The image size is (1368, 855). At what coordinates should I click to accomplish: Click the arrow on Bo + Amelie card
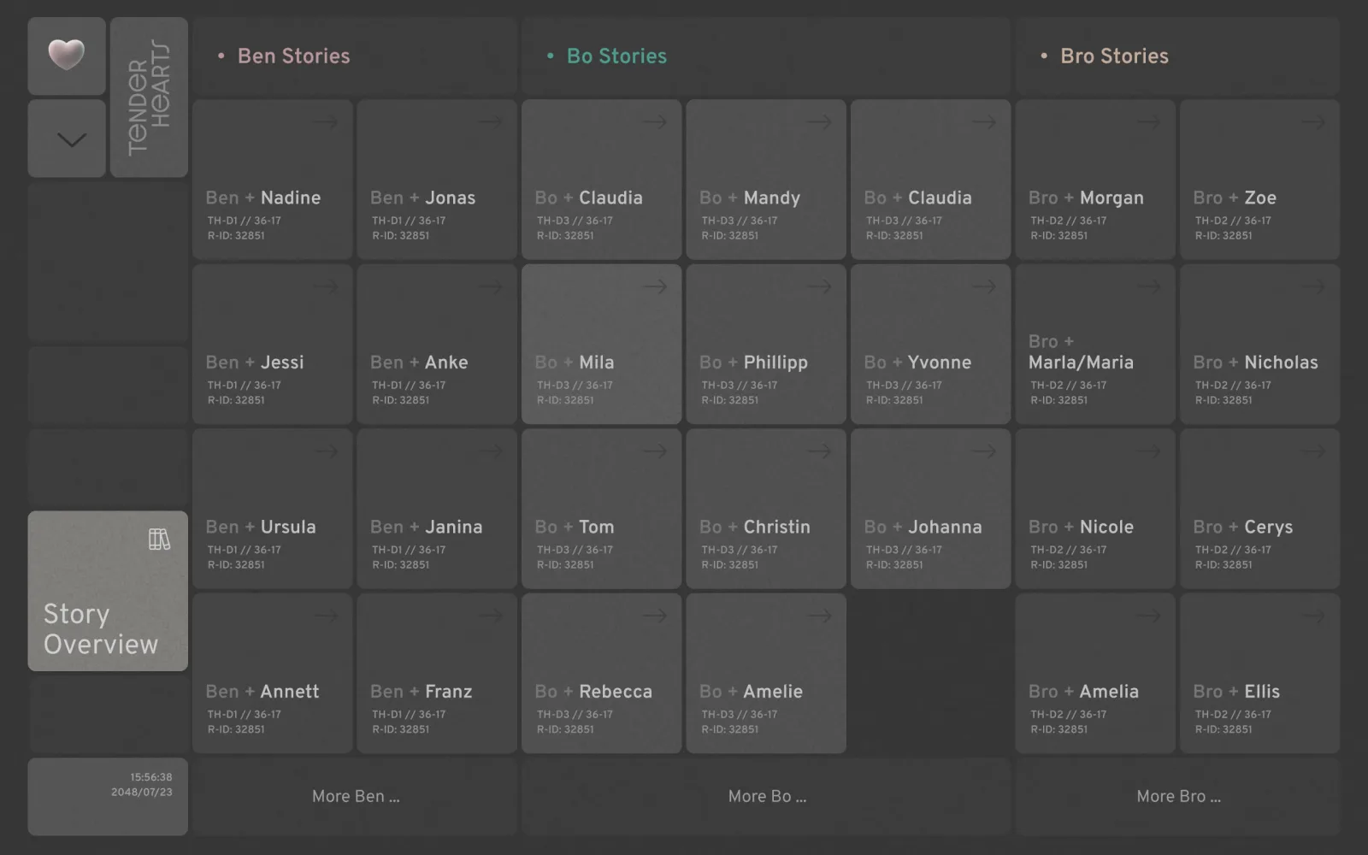tap(819, 616)
